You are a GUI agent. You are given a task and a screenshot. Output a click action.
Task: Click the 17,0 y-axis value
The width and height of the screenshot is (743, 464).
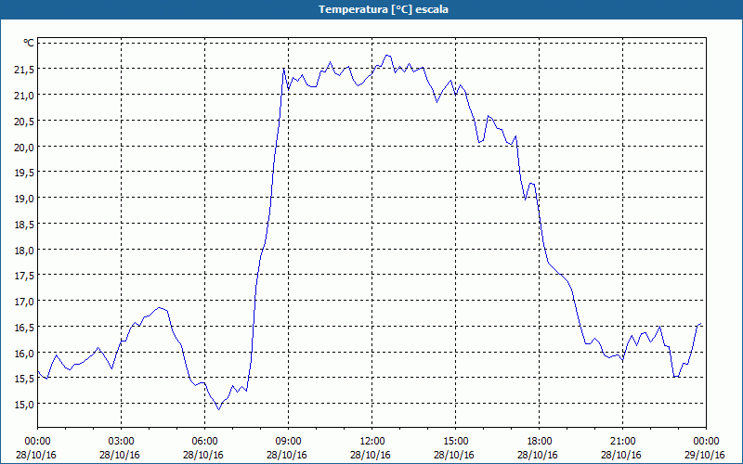point(25,302)
